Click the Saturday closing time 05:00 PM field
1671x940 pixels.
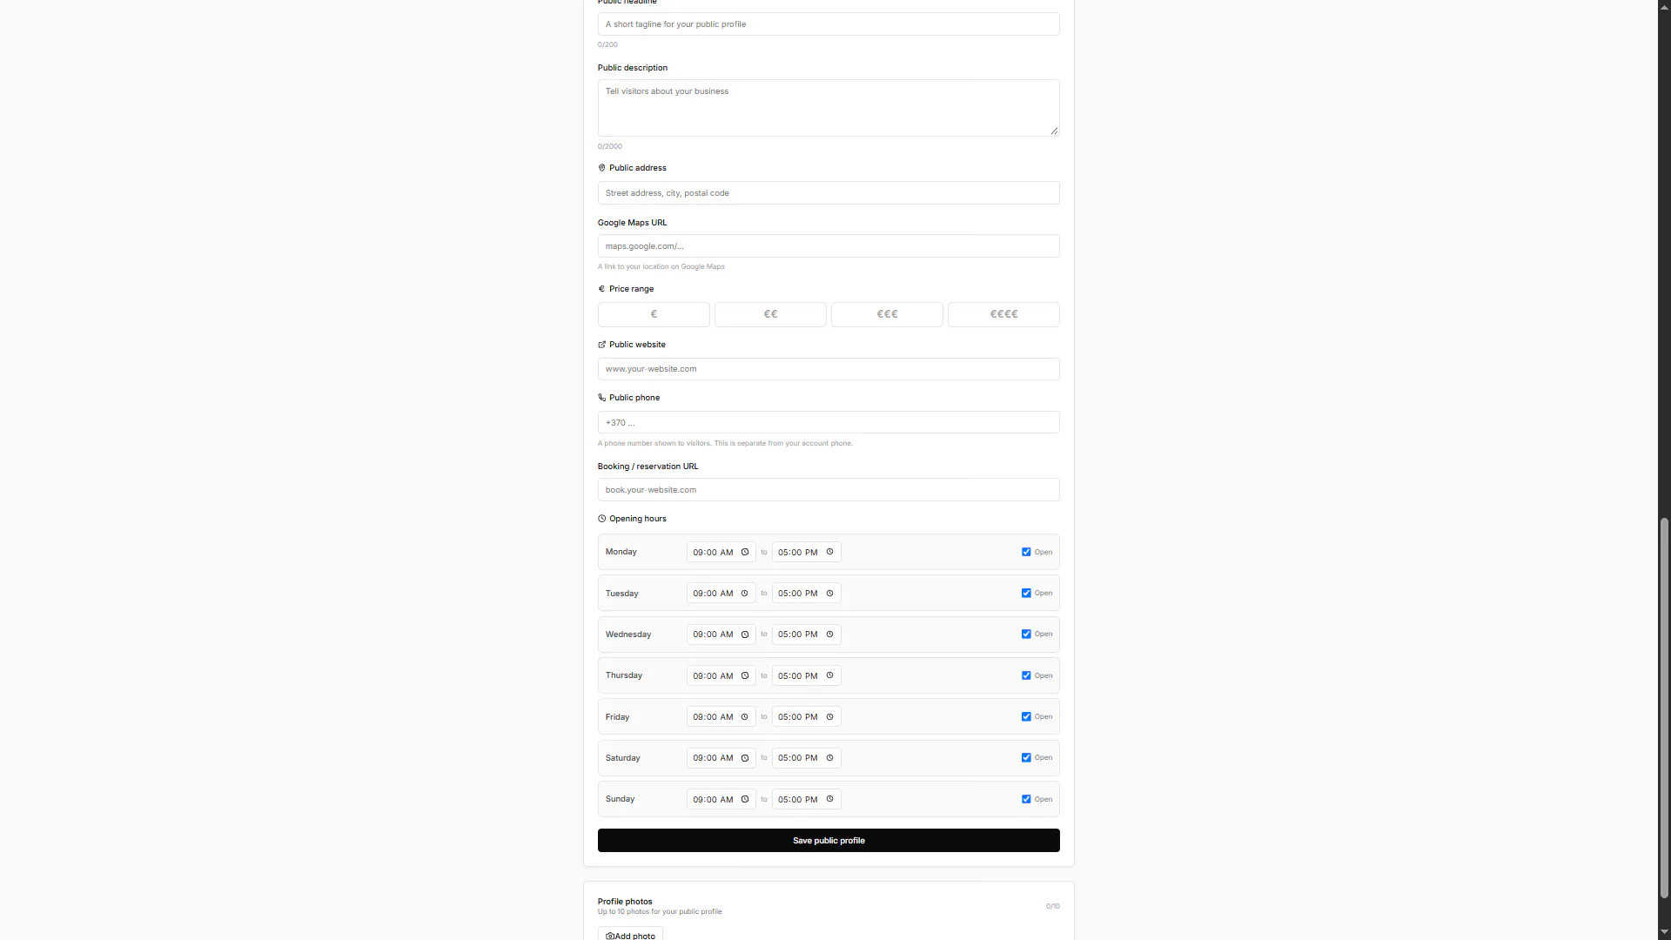coord(807,758)
